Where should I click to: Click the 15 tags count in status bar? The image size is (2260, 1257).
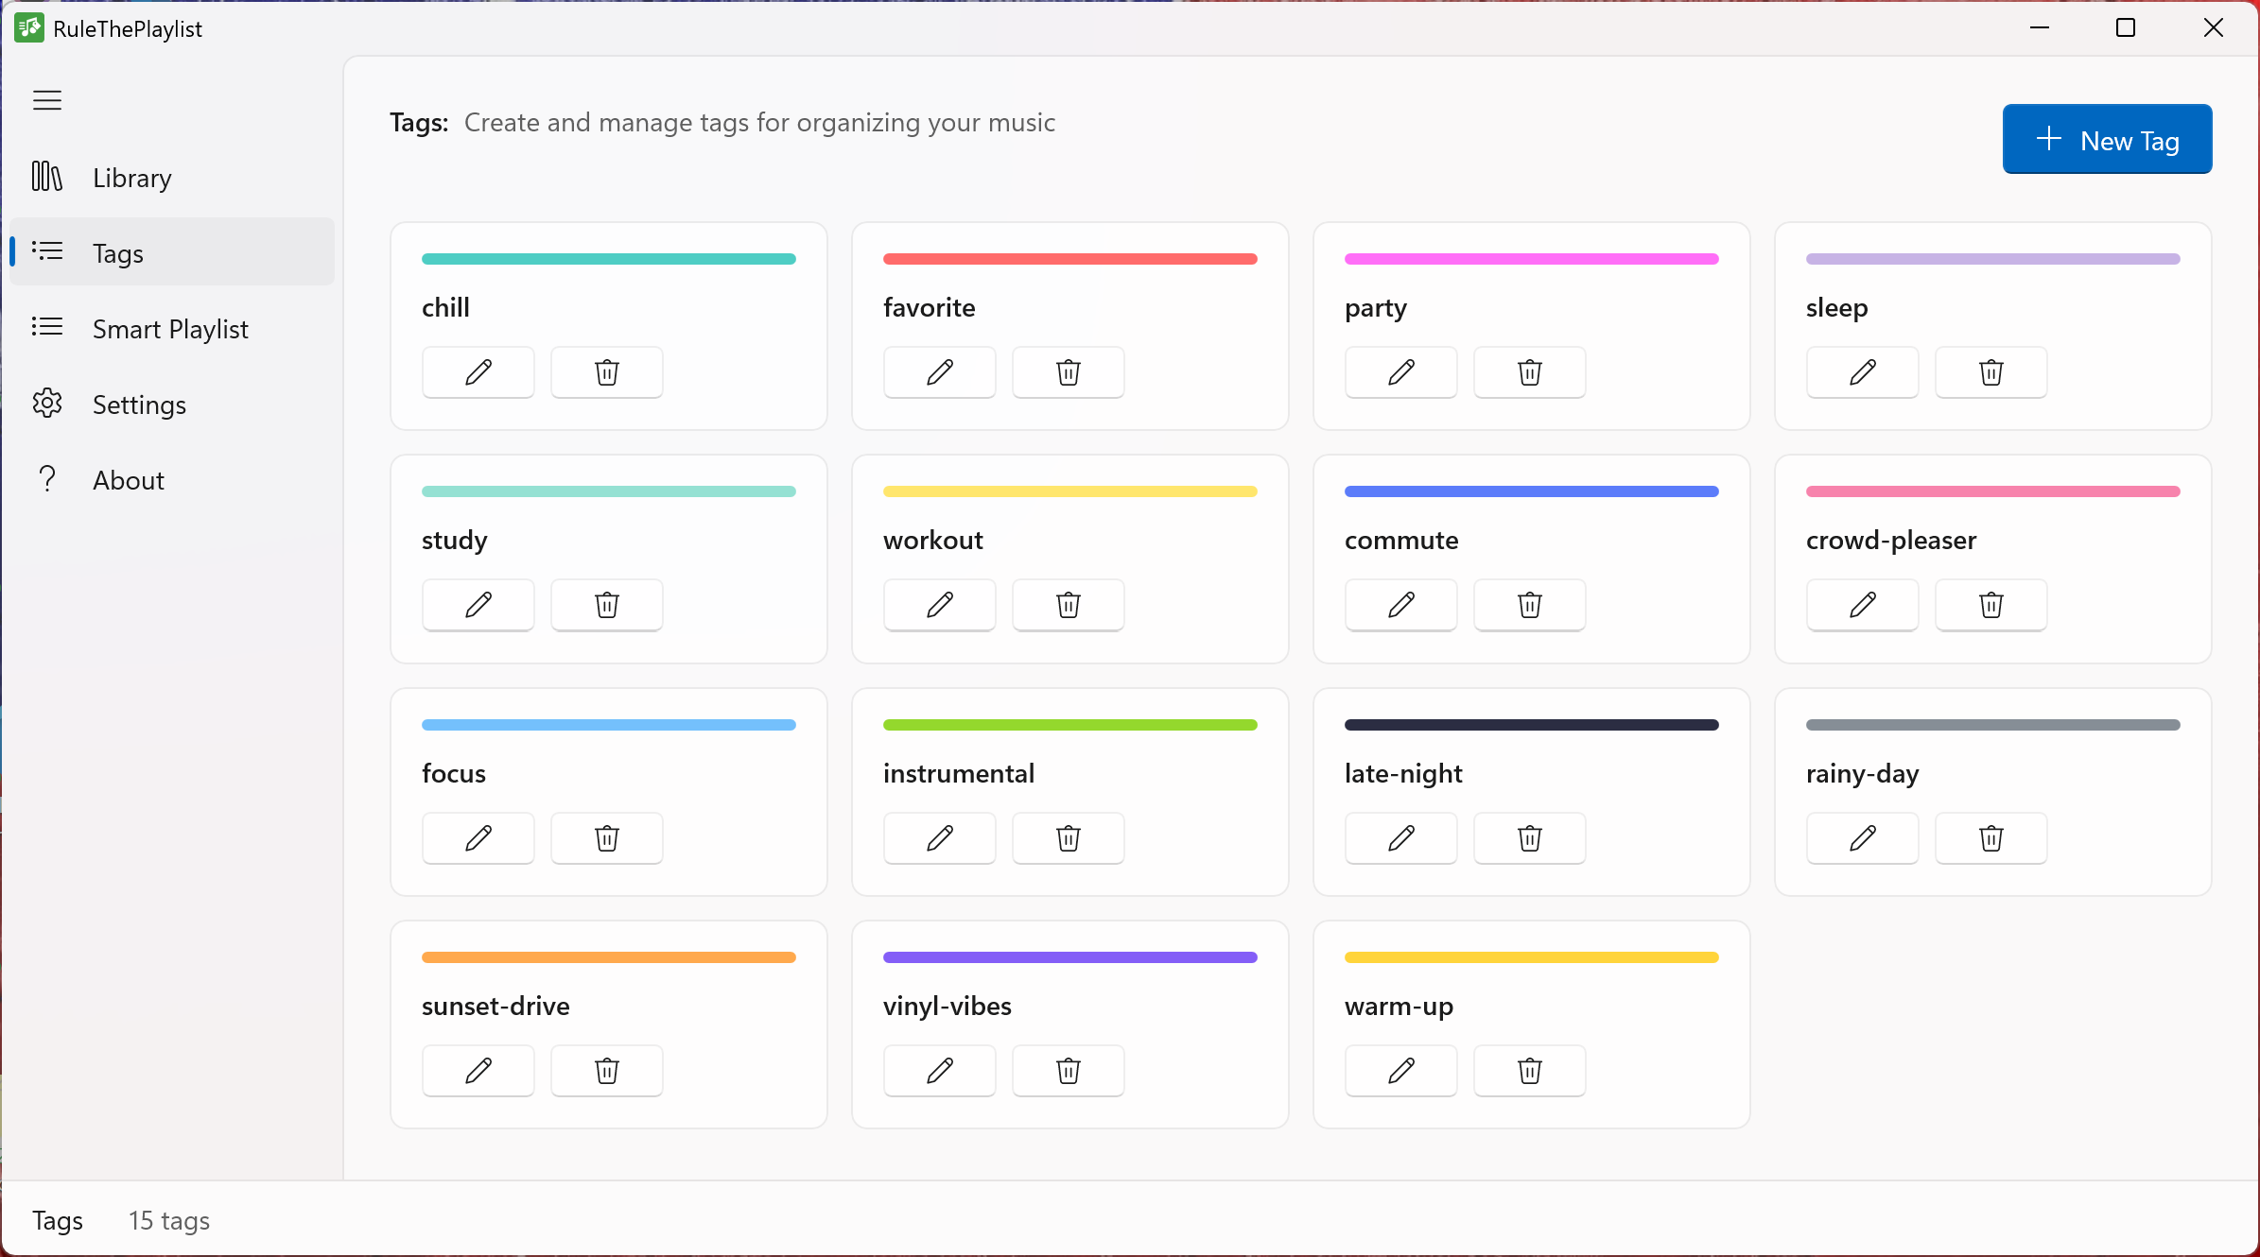click(169, 1220)
